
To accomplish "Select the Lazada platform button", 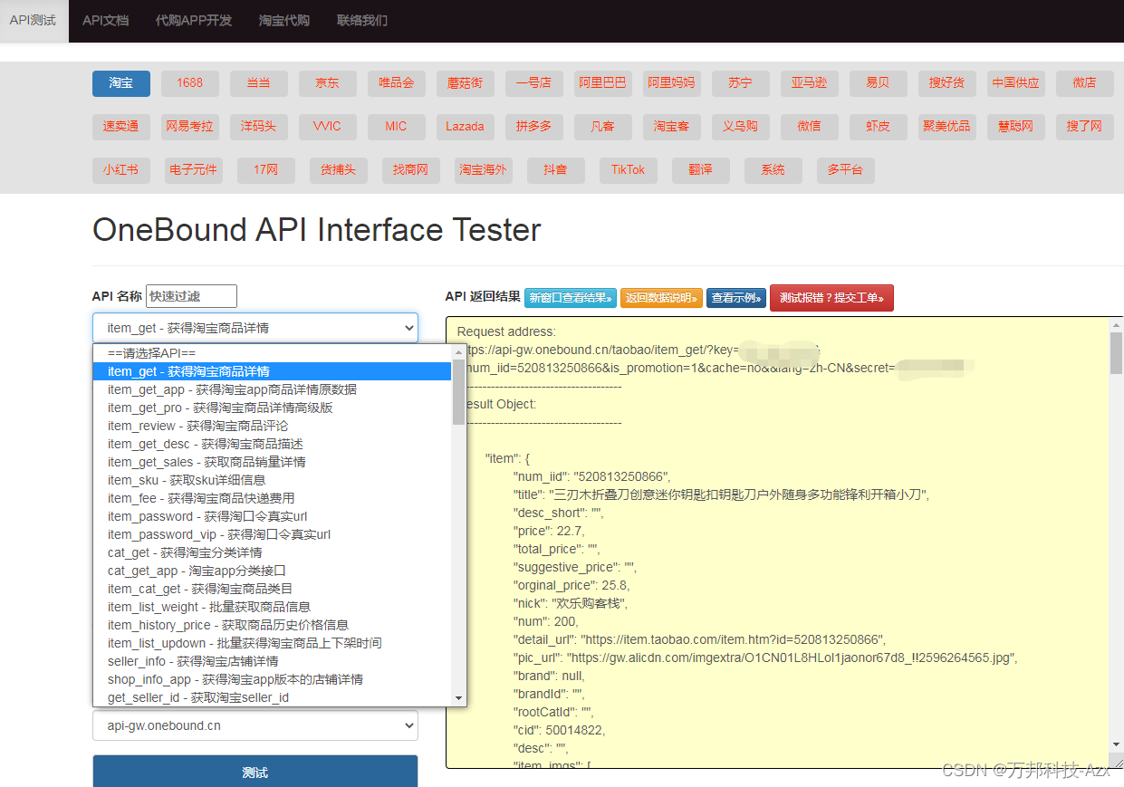I will 466,127.
